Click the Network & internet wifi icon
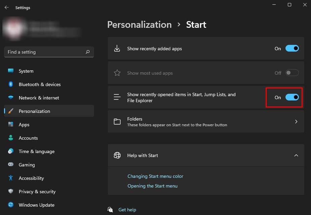Viewport: 311px width, 215px height. [x=11, y=98]
